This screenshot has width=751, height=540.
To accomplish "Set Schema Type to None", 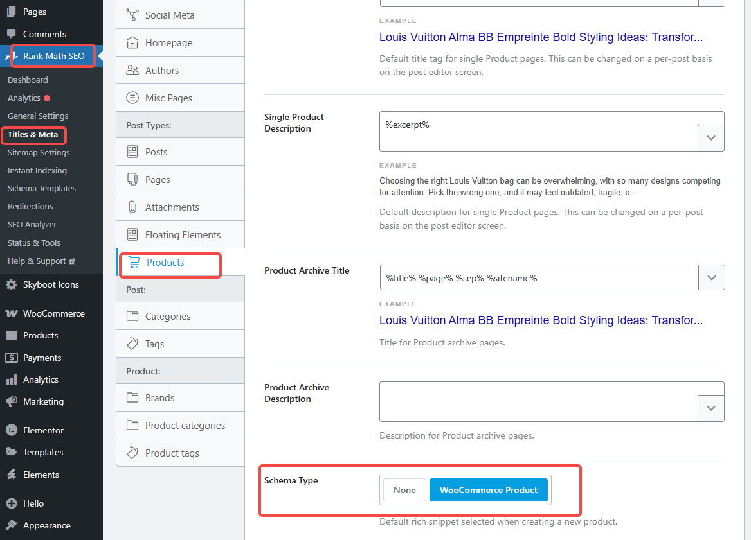I will (404, 490).
